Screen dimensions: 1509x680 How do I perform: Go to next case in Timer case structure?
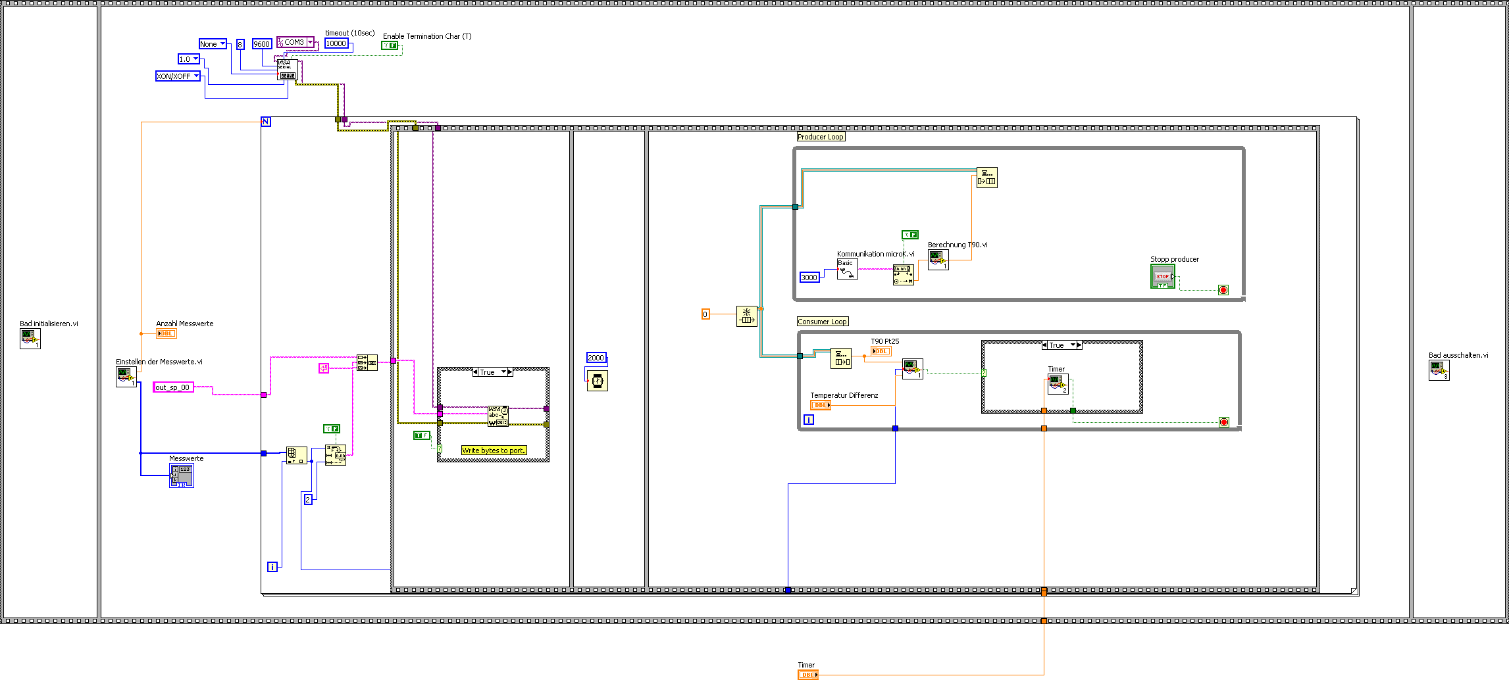[x=1079, y=345]
